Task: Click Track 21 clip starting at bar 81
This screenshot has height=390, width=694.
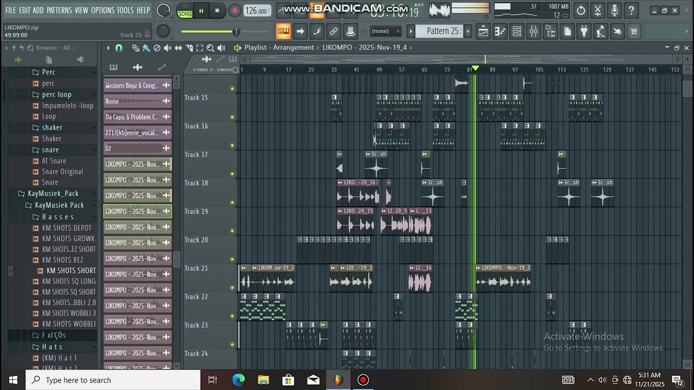Action: (x=503, y=278)
